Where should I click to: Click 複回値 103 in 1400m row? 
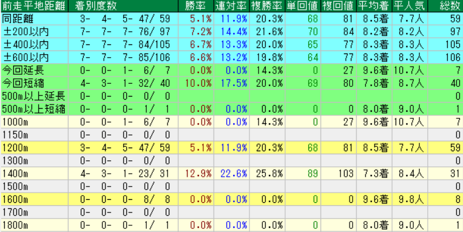(x=346, y=174)
